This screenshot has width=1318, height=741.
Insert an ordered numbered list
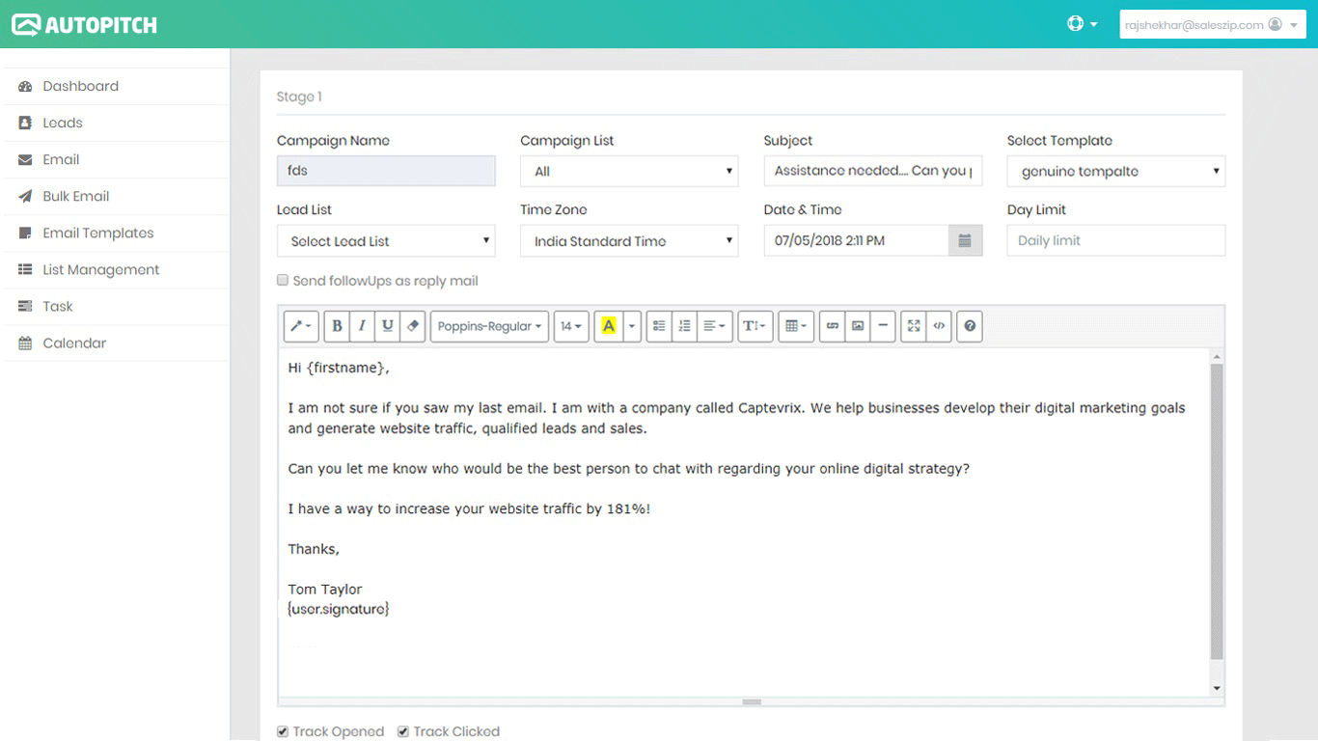684,326
